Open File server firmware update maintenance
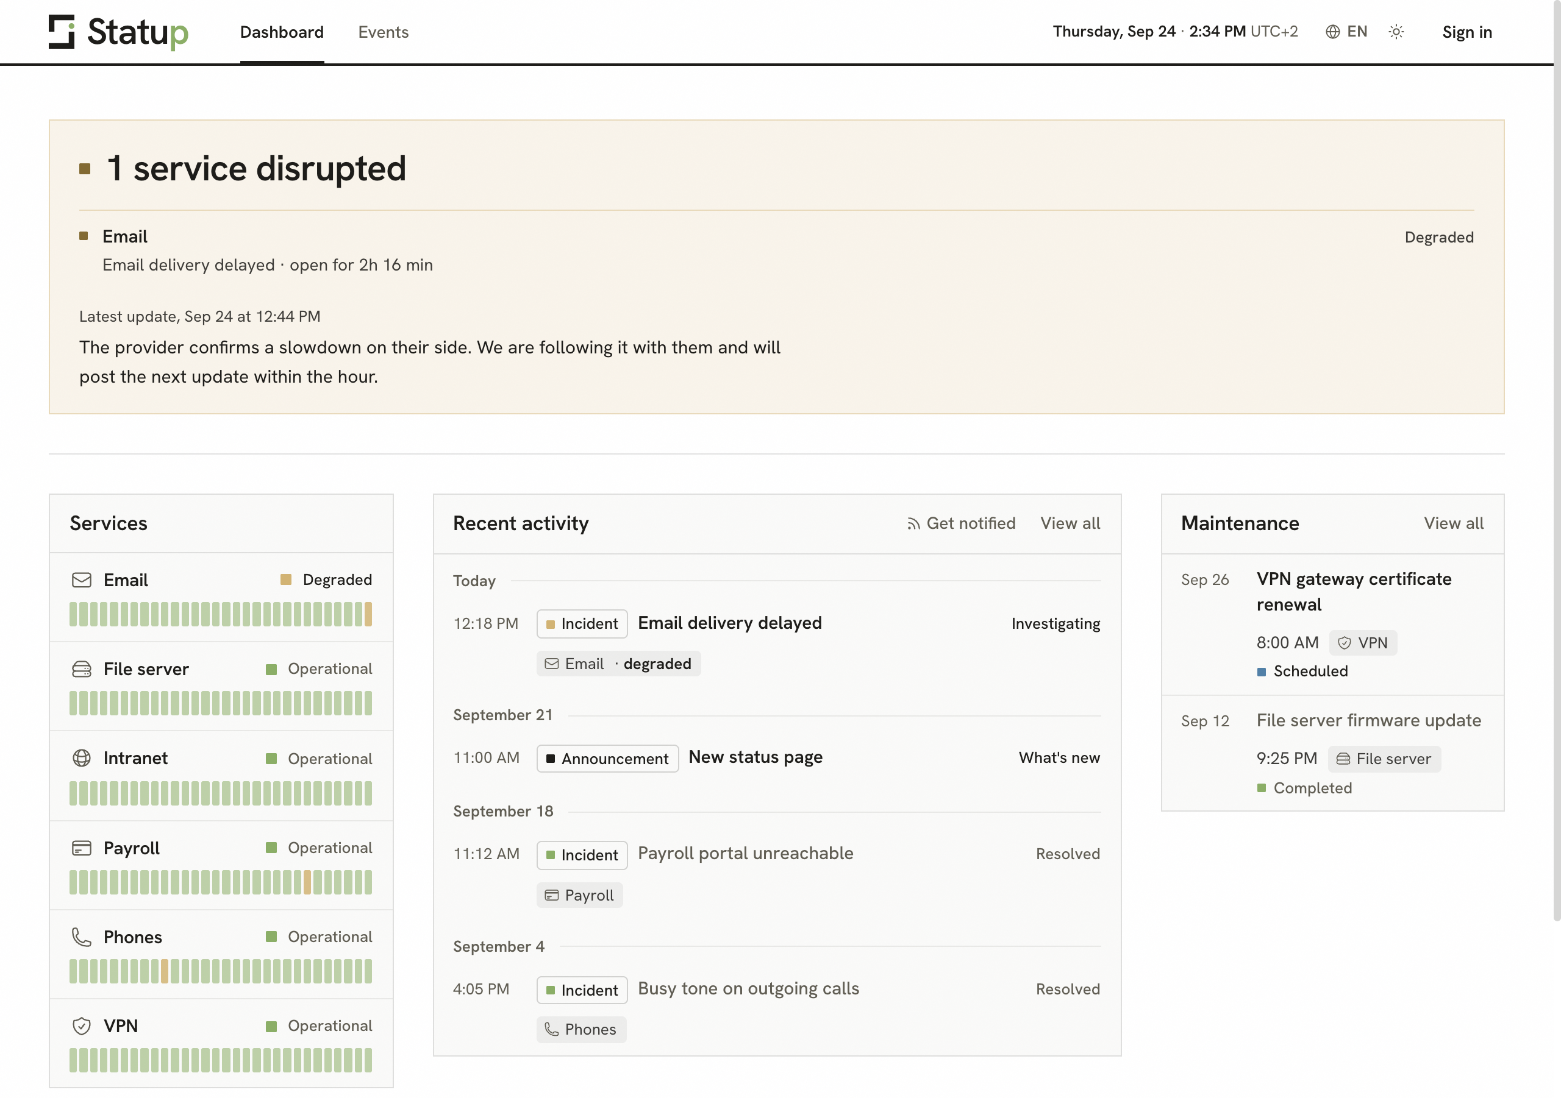 (1368, 720)
